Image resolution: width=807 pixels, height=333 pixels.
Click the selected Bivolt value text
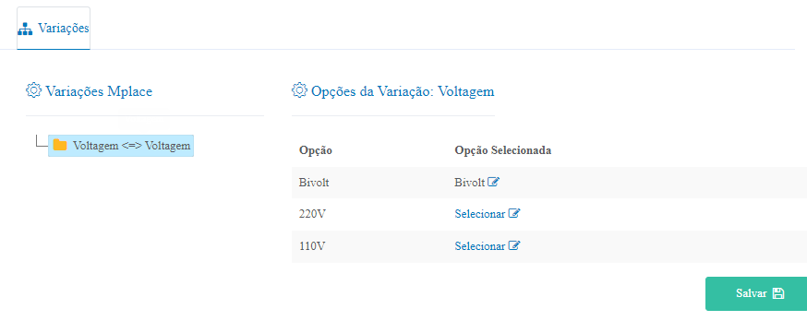click(x=470, y=182)
